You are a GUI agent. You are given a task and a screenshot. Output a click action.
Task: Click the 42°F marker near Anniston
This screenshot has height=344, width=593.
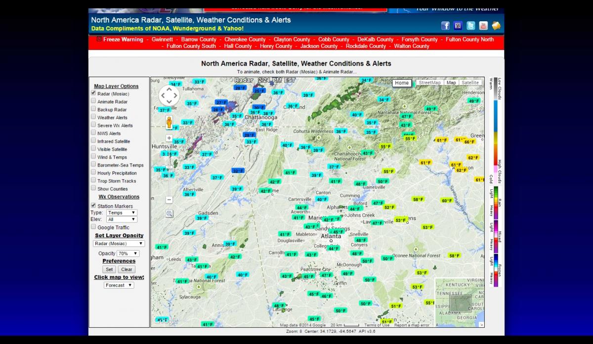click(x=235, y=257)
